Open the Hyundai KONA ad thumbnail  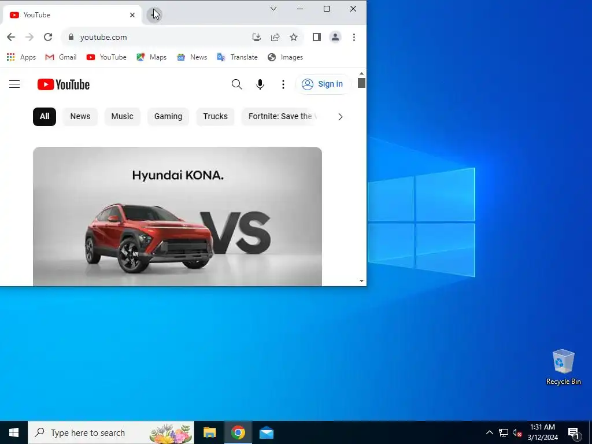(x=177, y=216)
